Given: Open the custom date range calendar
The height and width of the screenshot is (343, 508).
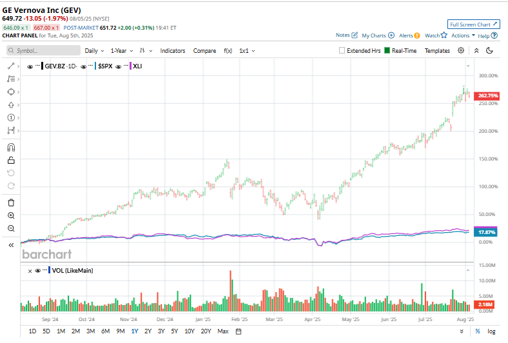Looking at the screenshot, I should click(x=239, y=331).
